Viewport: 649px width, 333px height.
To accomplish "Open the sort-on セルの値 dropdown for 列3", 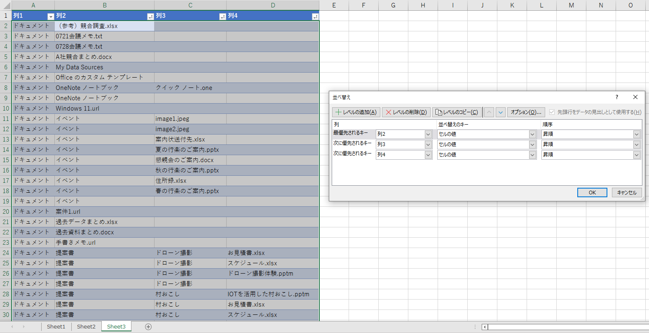I will pyautogui.click(x=532, y=144).
